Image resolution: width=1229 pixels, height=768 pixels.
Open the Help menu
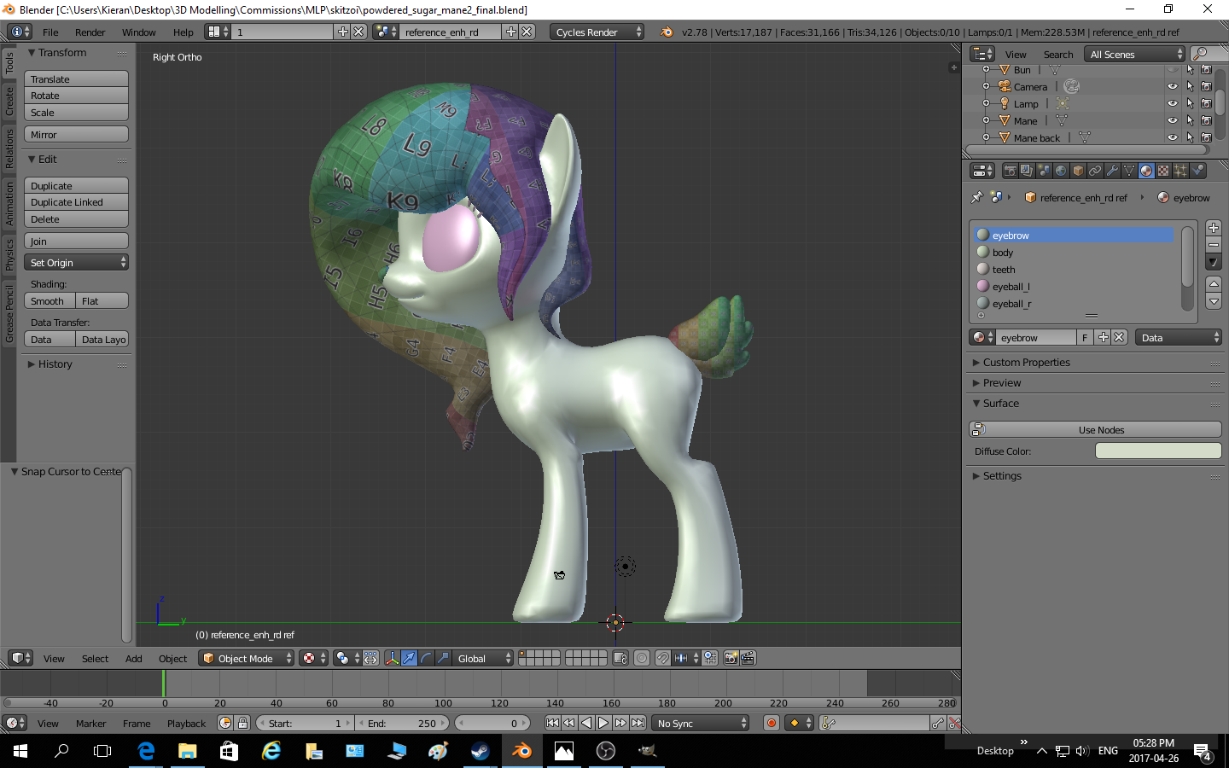click(x=183, y=32)
